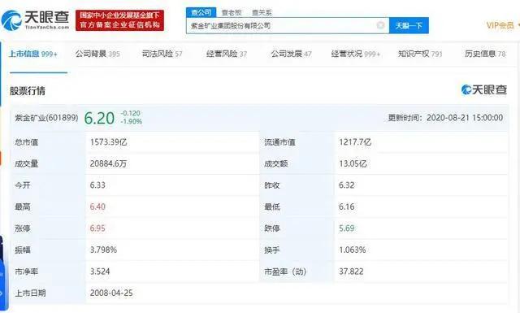This screenshot has height=313, width=520.
Task: Click the red 官方备案企业征信机构 banner
Action: (x=119, y=20)
